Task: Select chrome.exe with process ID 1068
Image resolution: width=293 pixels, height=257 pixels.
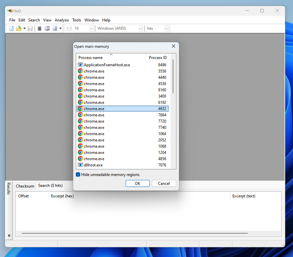Action: tap(123, 146)
